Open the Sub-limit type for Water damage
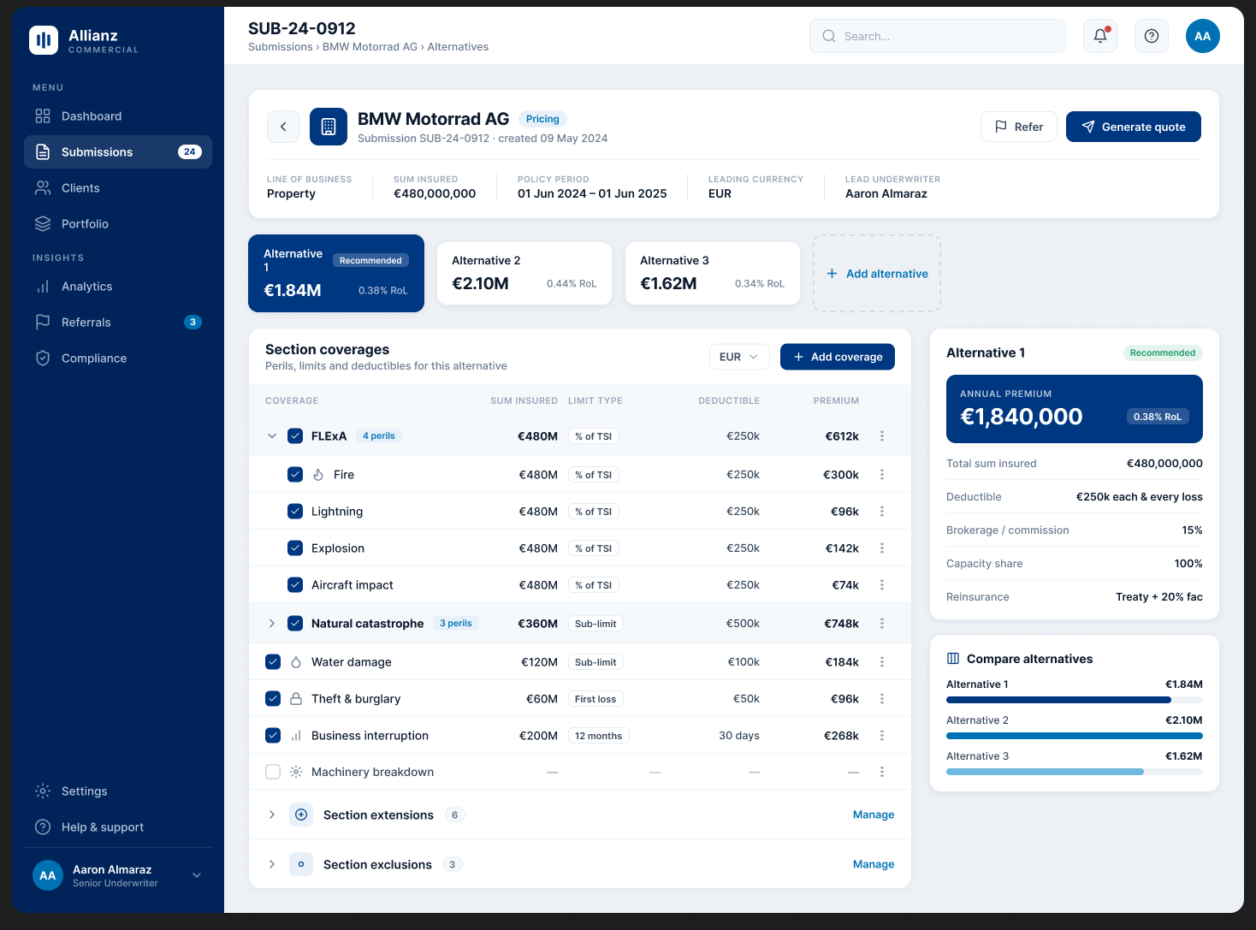Screen dimensions: 1256x930 click(595, 662)
